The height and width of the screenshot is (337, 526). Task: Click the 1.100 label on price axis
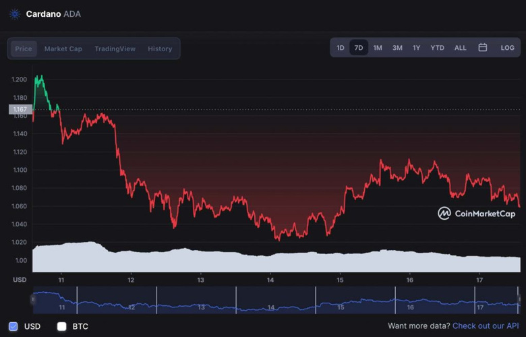[20, 170]
